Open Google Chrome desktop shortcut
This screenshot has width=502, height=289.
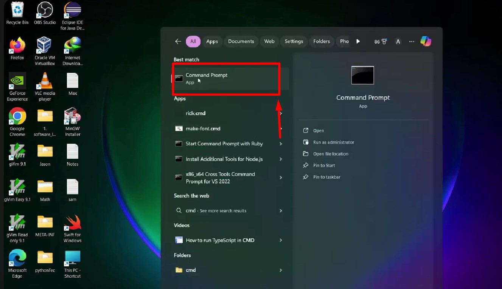pyautogui.click(x=17, y=117)
